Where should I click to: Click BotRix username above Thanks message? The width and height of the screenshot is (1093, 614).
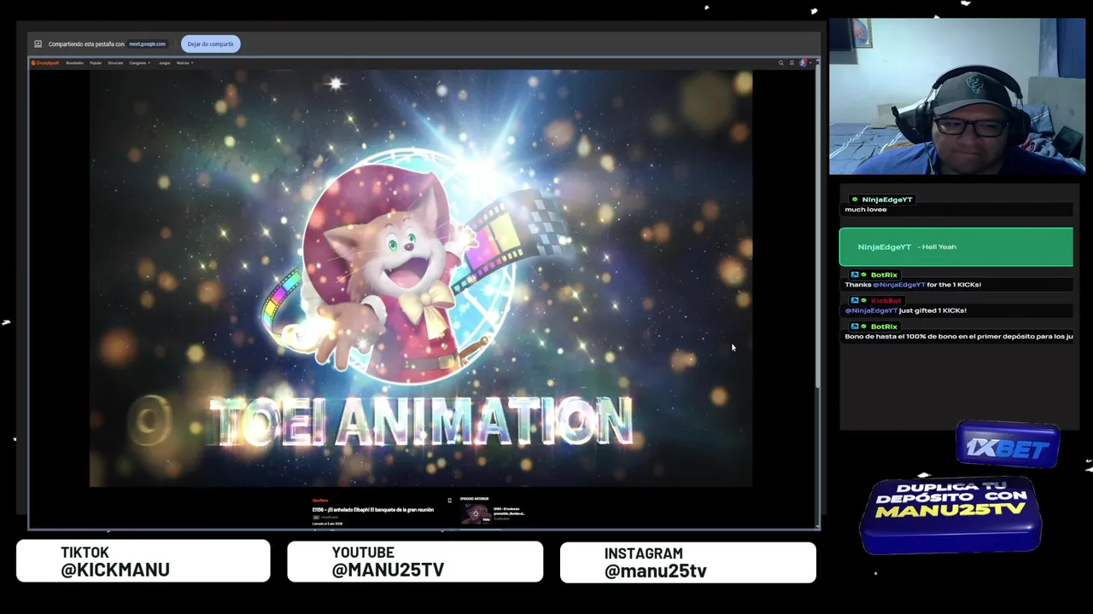click(x=884, y=275)
